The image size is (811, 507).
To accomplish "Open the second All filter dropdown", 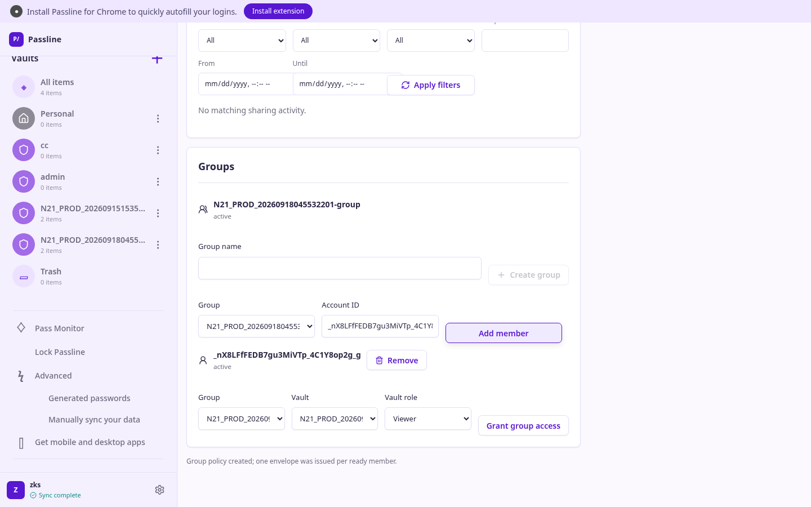I will [336, 41].
